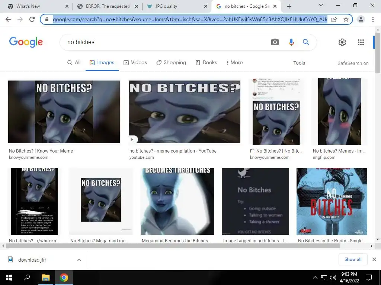The image size is (381, 285).
Task: Start voice search with the microphone icon
Action: [291, 42]
